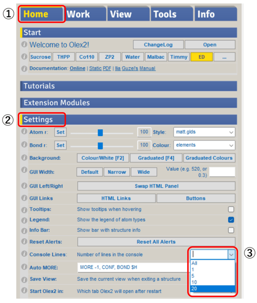Load the ZP2 sample structure
Screen dimensions: 257x303
[110, 57]
